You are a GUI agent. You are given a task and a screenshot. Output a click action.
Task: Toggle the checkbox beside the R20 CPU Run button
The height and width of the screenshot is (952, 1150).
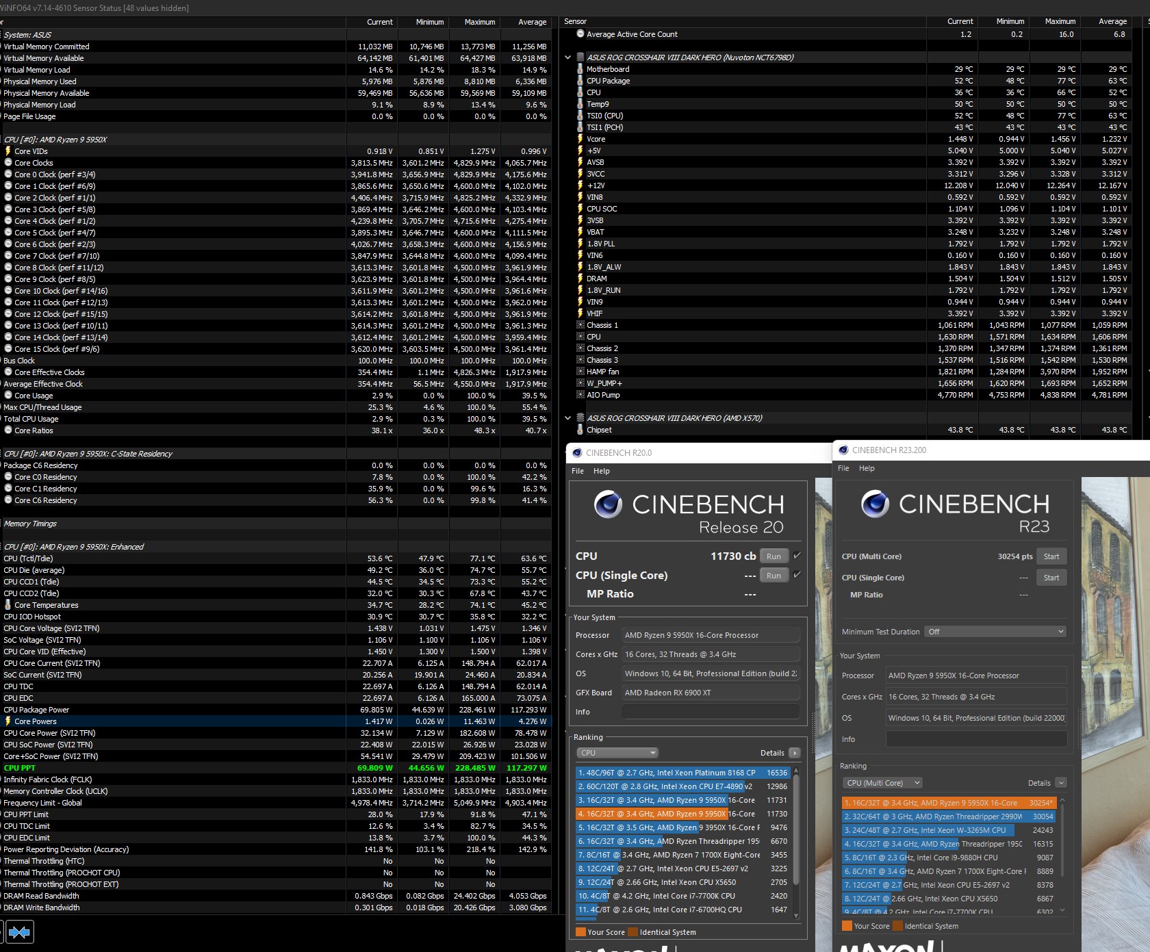click(797, 556)
